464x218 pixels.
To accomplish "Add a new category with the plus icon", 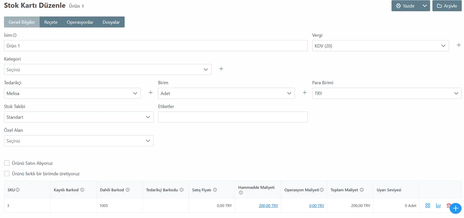I will (221, 69).
